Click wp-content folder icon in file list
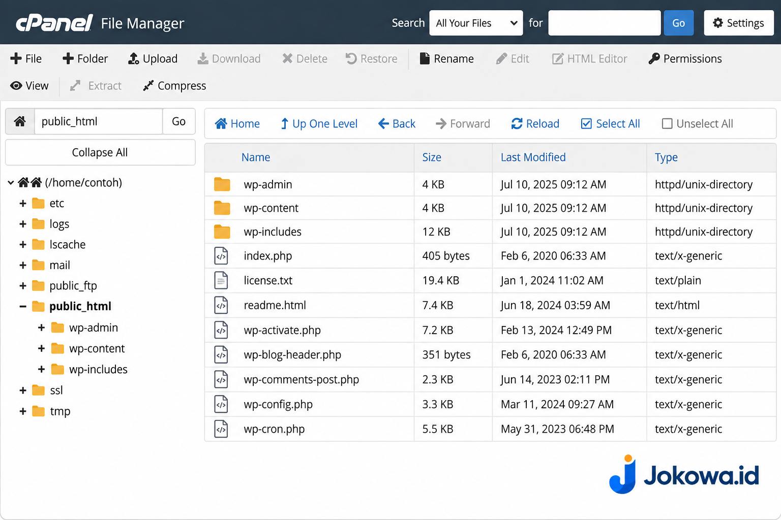This screenshot has height=520, width=781. click(222, 208)
